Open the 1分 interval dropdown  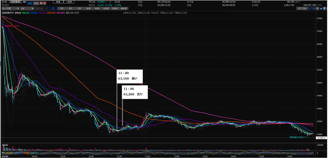(x=26, y=8)
